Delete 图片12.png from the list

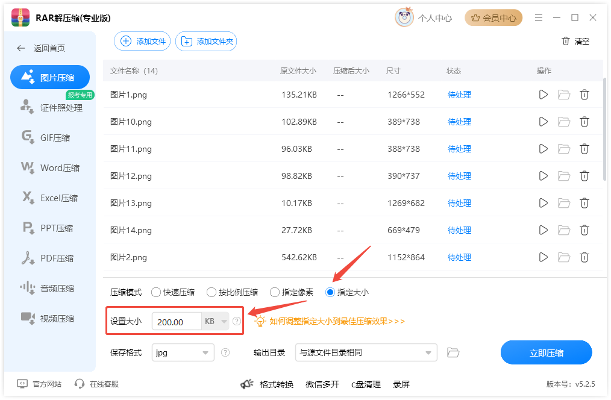(584, 176)
